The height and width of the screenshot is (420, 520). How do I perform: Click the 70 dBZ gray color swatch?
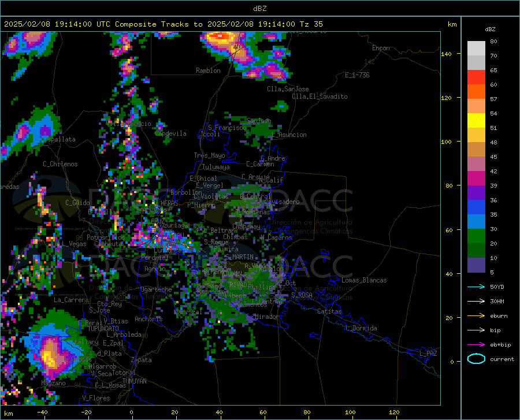click(x=476, y=62)
